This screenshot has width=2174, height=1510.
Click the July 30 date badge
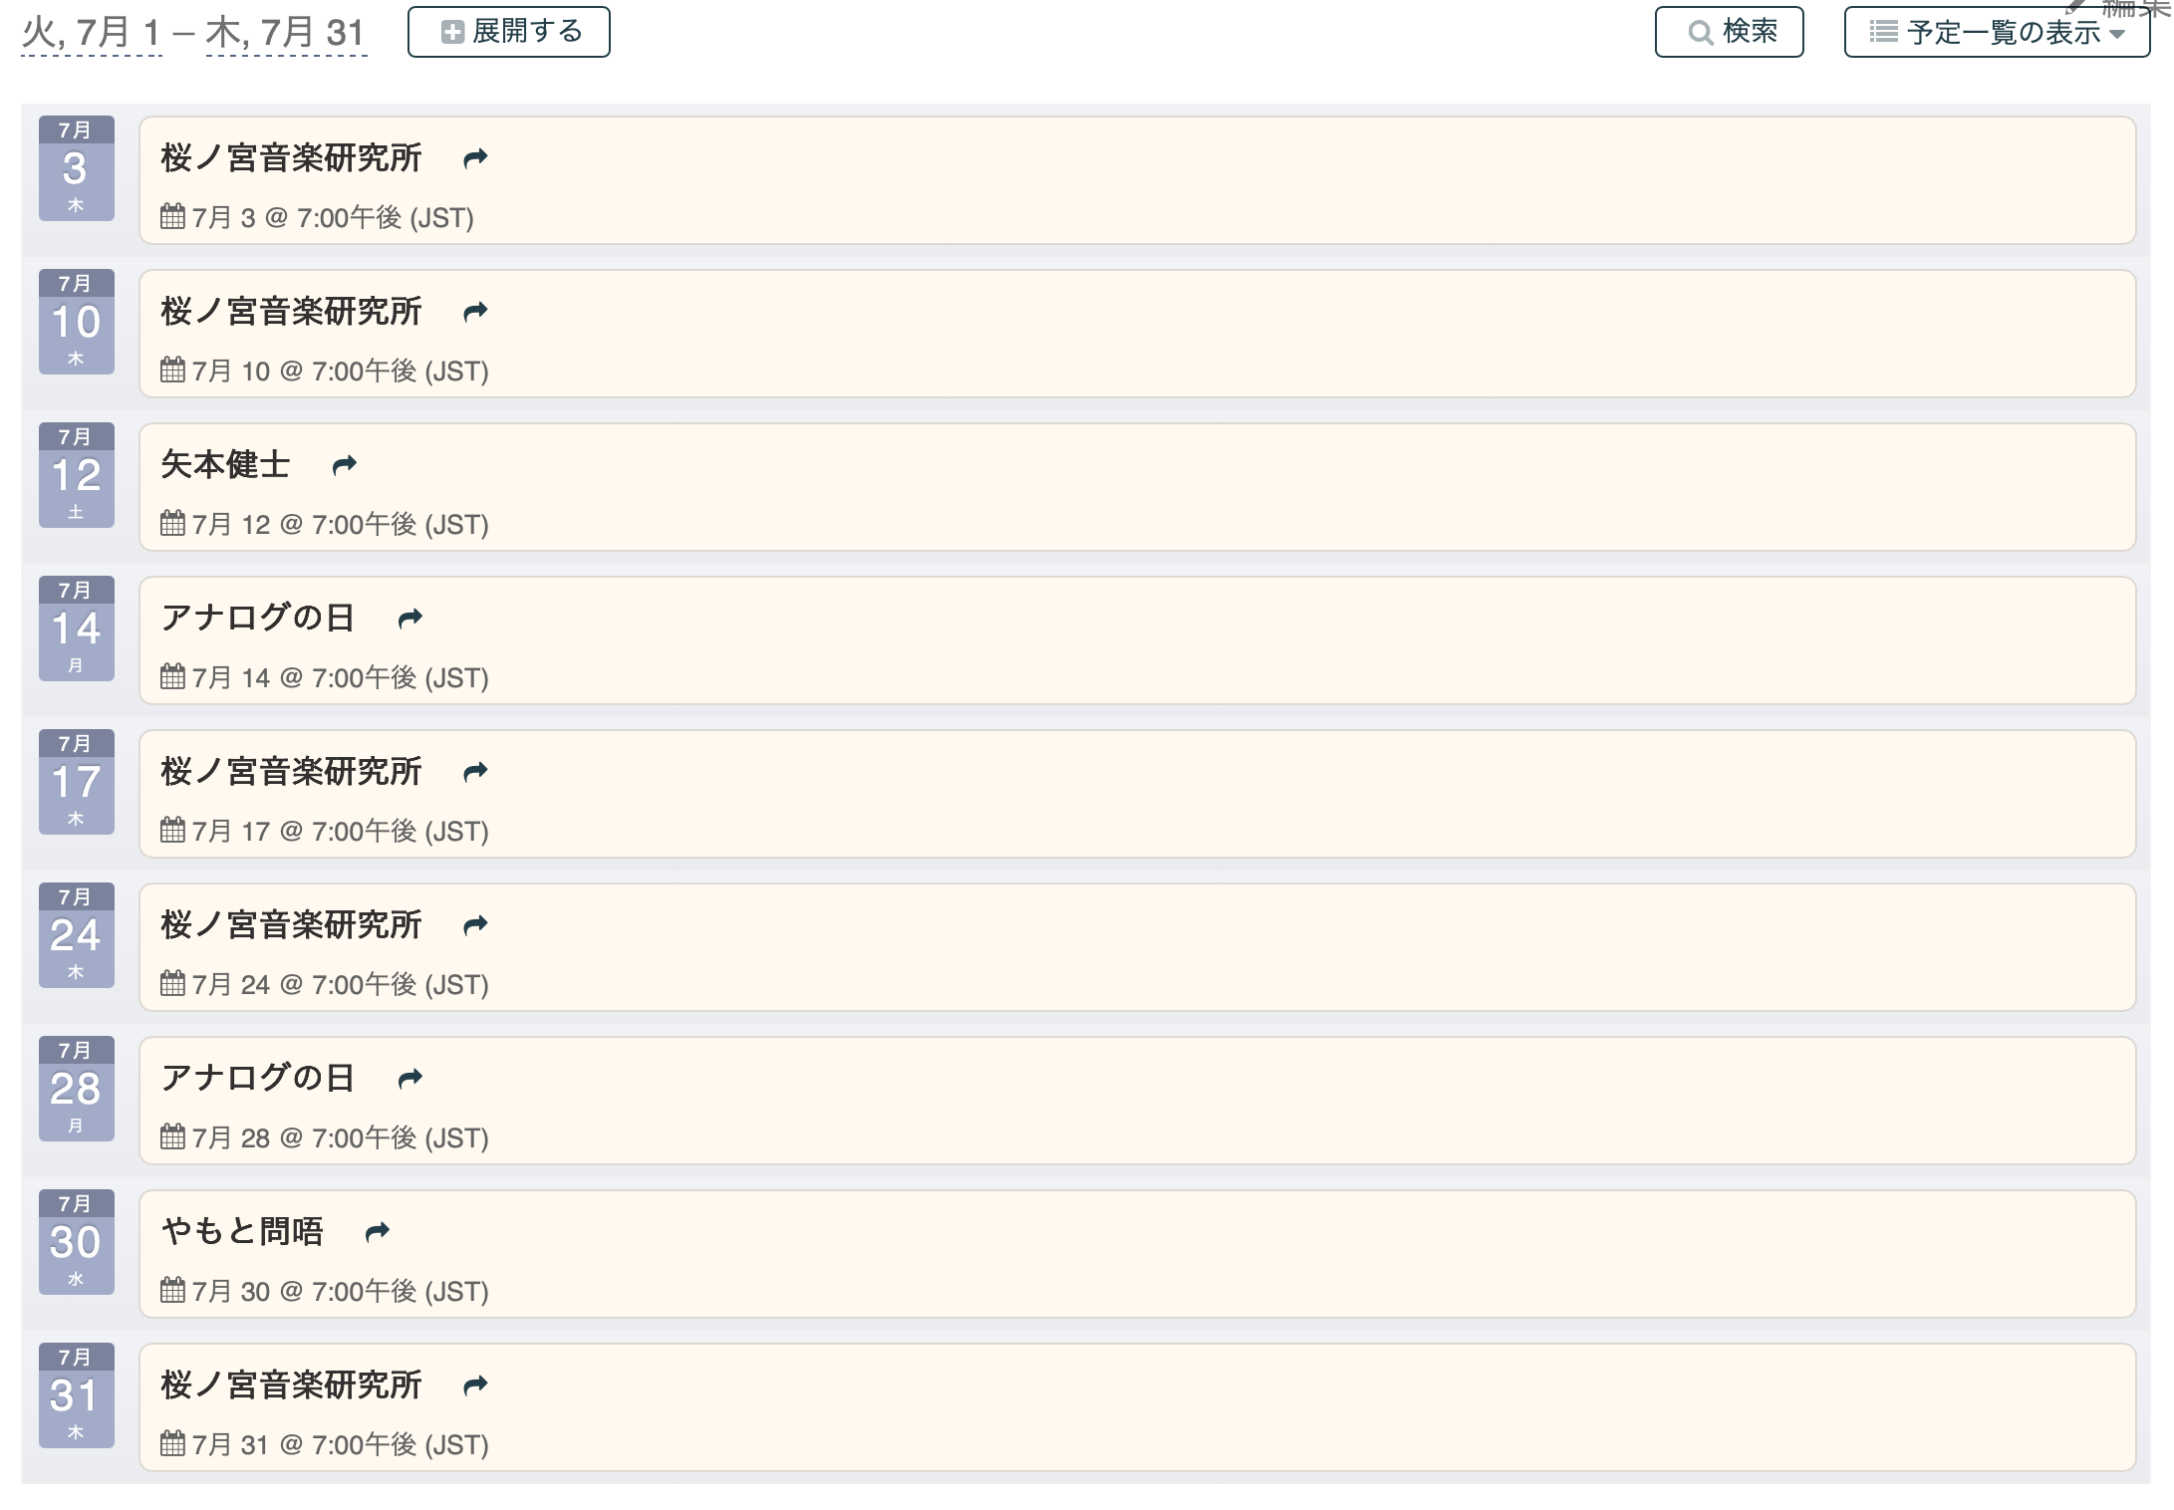(x=77, y=1242)
